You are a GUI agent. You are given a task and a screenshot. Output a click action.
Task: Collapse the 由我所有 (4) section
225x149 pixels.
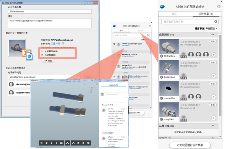[x=213, y=34]
